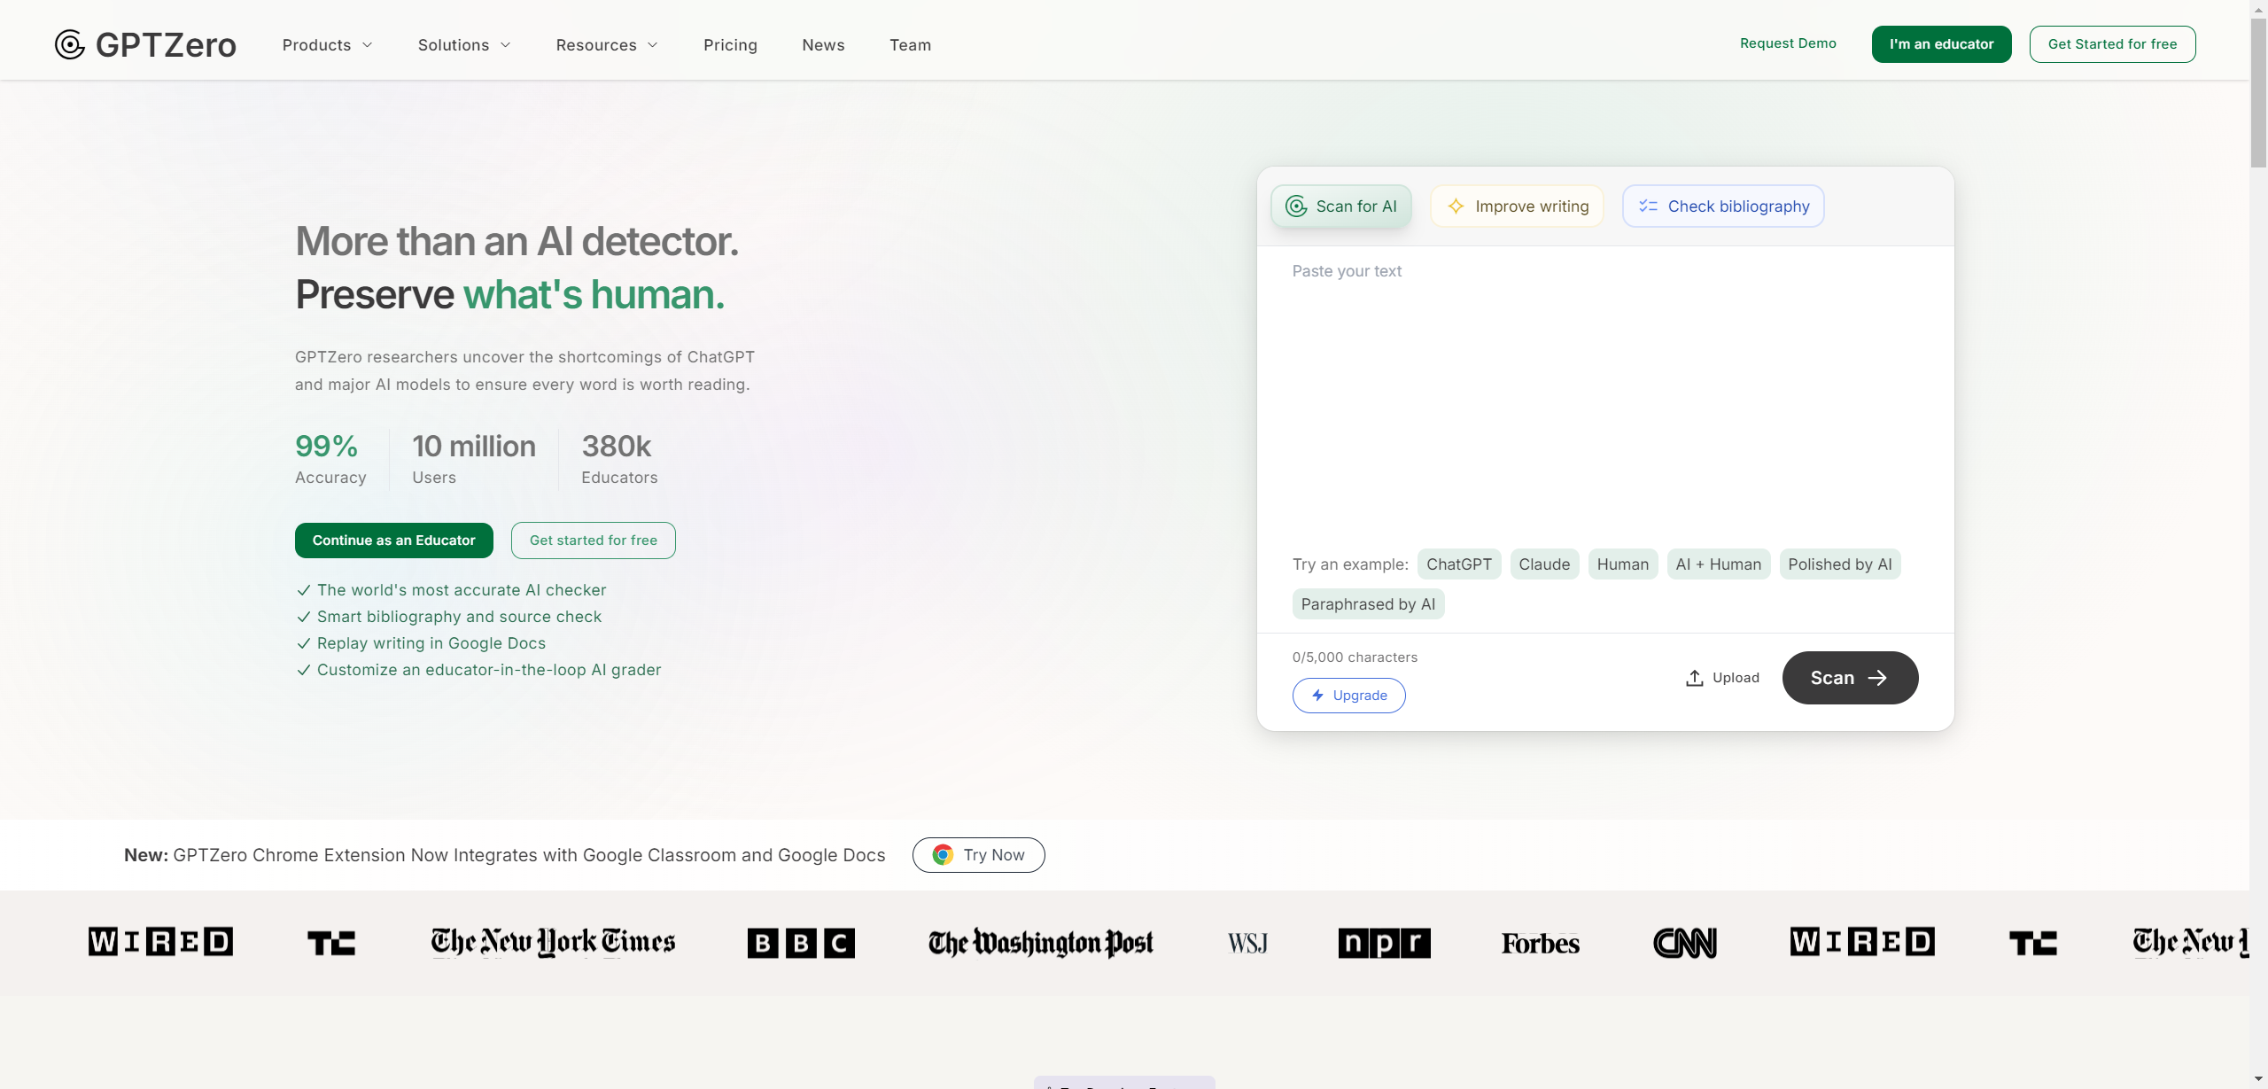2268x1089 pixels.
Task: Click the Check bibliography checklist icon
Action: (x=1648, y=206)
